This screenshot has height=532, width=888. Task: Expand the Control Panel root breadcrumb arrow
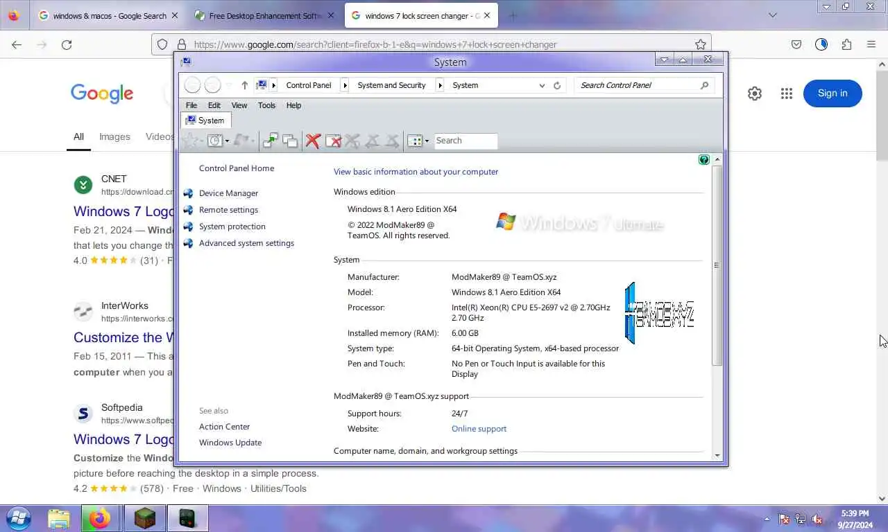(x=274, y=85)
